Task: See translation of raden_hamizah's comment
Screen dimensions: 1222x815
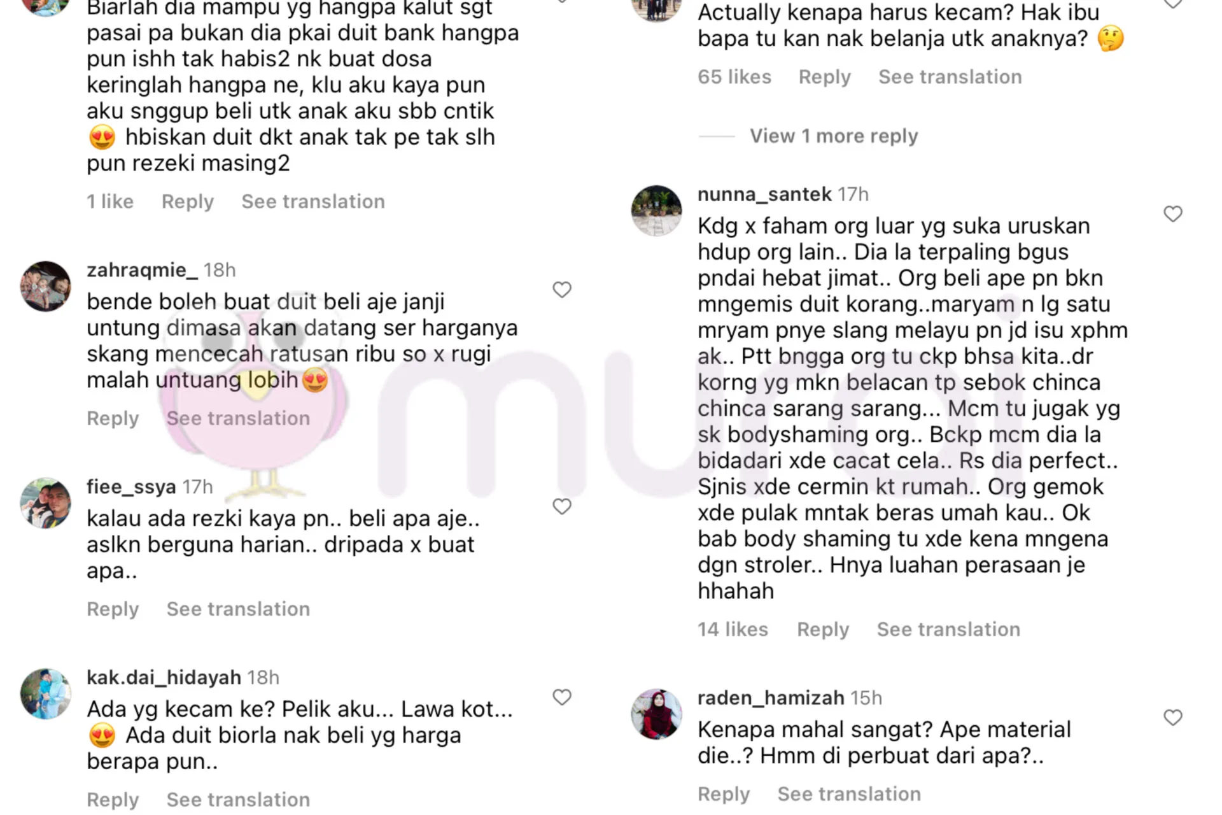Action: click(849, 794)
